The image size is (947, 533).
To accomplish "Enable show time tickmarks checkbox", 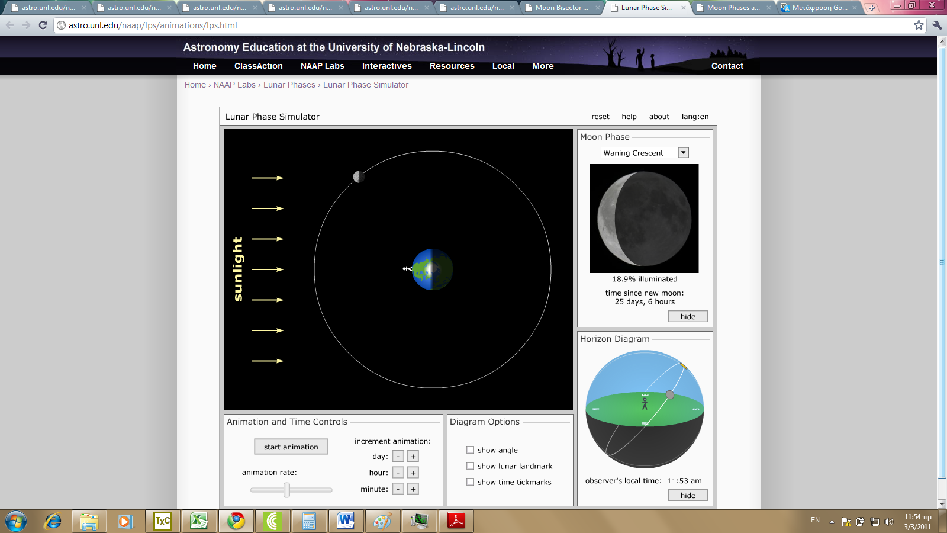I will pyautogui.click(x=470, y=482).
